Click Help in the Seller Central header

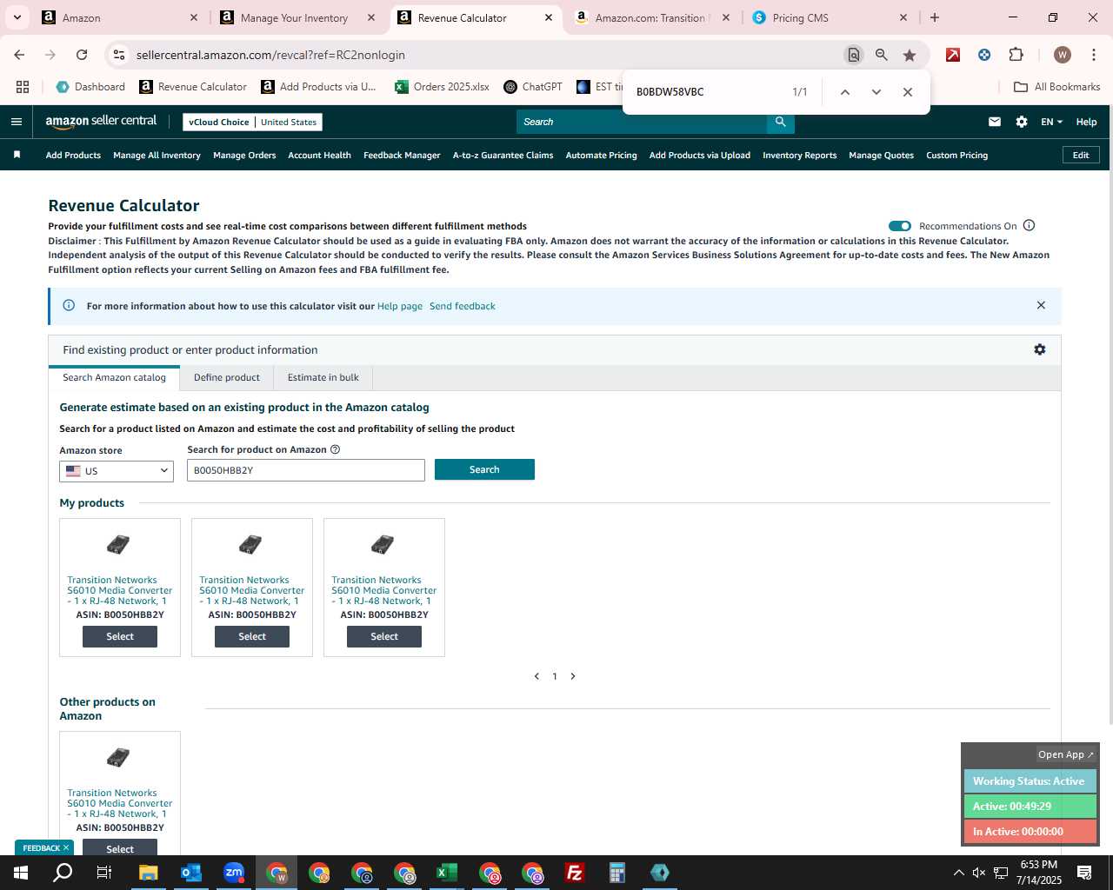coord(1086,122)
